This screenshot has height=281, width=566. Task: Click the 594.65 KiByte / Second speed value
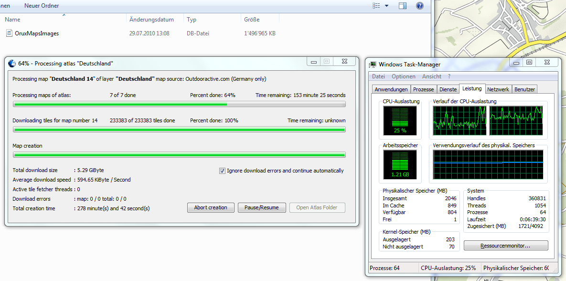click(x=104, y=180)
